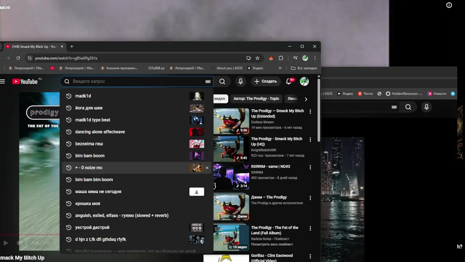Go to the YouTube home logo
The image size is (465, 262).
[25, 82]
